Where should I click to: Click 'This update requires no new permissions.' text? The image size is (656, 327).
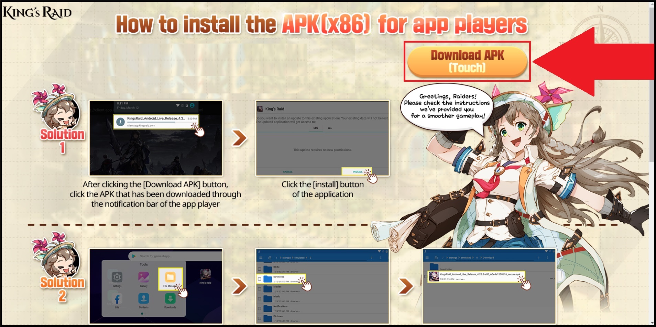pos(322,150)
